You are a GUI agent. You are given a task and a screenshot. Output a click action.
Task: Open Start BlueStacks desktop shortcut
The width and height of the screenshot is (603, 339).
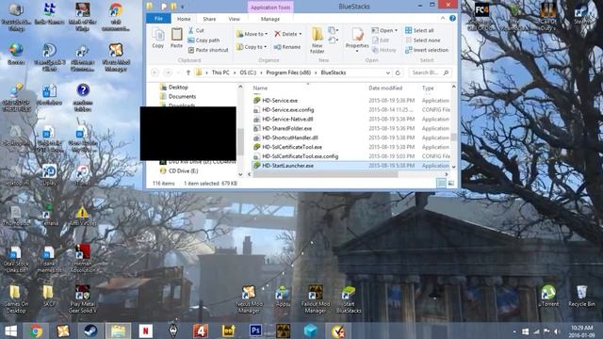349,299
